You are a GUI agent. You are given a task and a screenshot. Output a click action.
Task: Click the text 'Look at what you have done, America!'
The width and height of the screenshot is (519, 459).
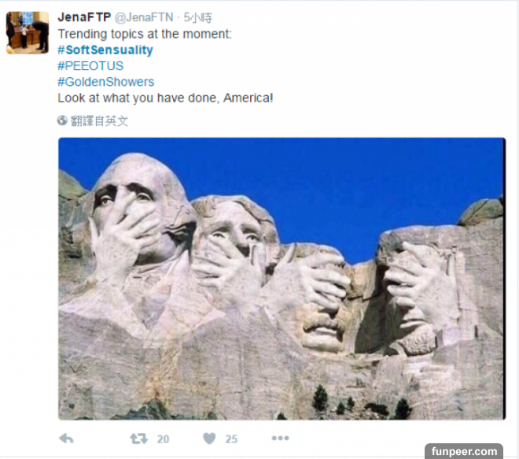click(165, 98)
